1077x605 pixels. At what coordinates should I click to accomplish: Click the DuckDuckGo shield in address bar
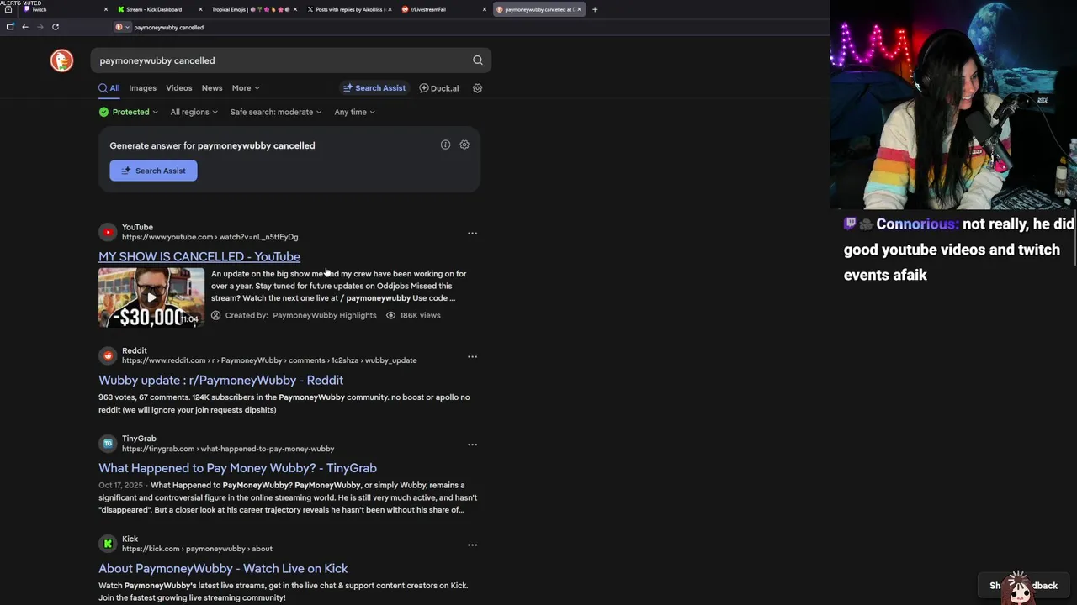(119, 27)
